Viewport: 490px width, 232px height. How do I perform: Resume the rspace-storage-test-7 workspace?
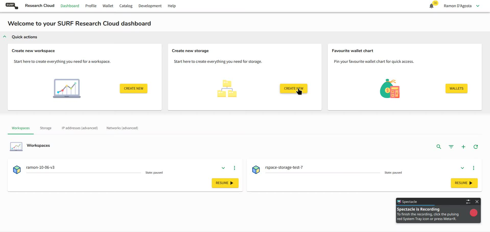pos(464,183)
